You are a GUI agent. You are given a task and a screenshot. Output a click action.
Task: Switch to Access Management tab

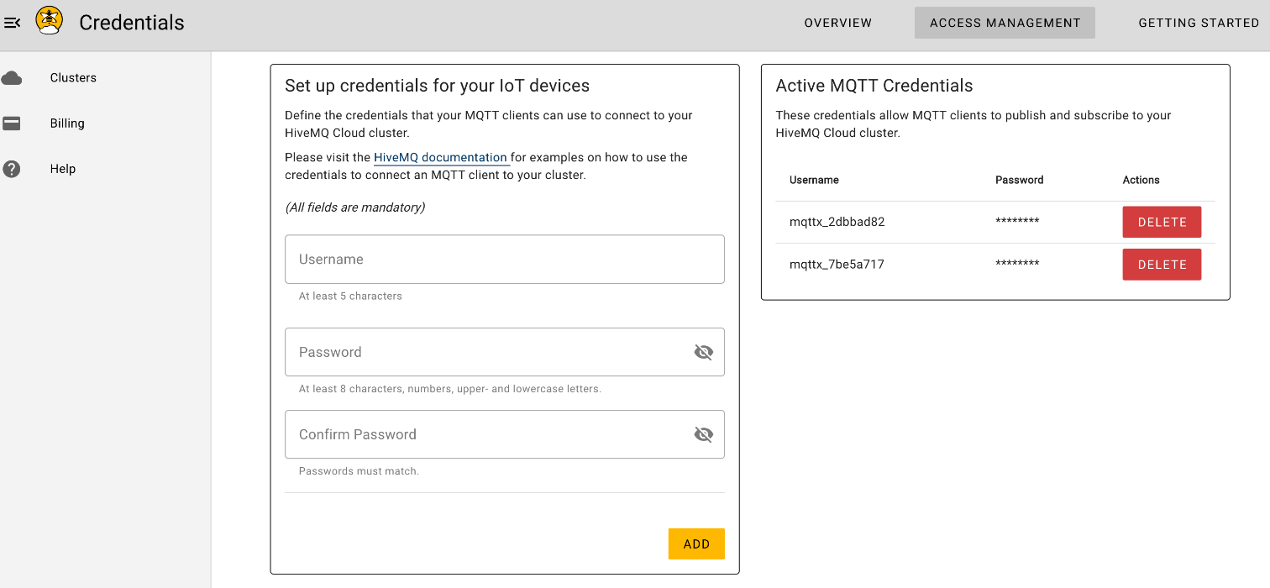pyautogui.click(x=1005, y=23)
